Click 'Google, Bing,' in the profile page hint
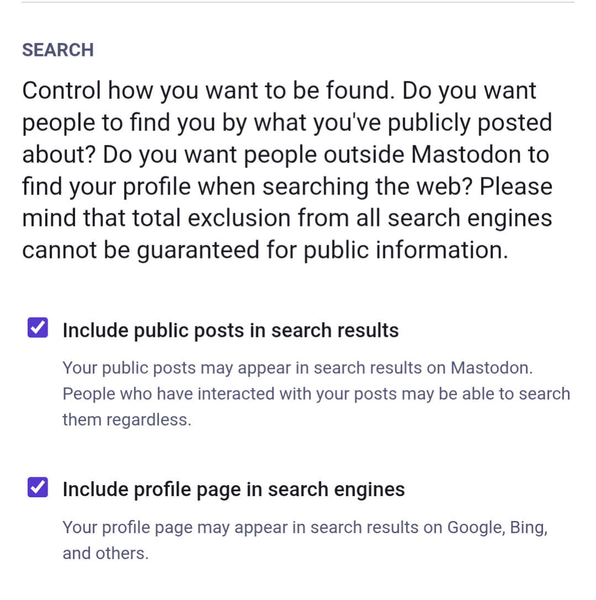The height and width of the screenshot is (600, 596). click(x=498, y=528)
